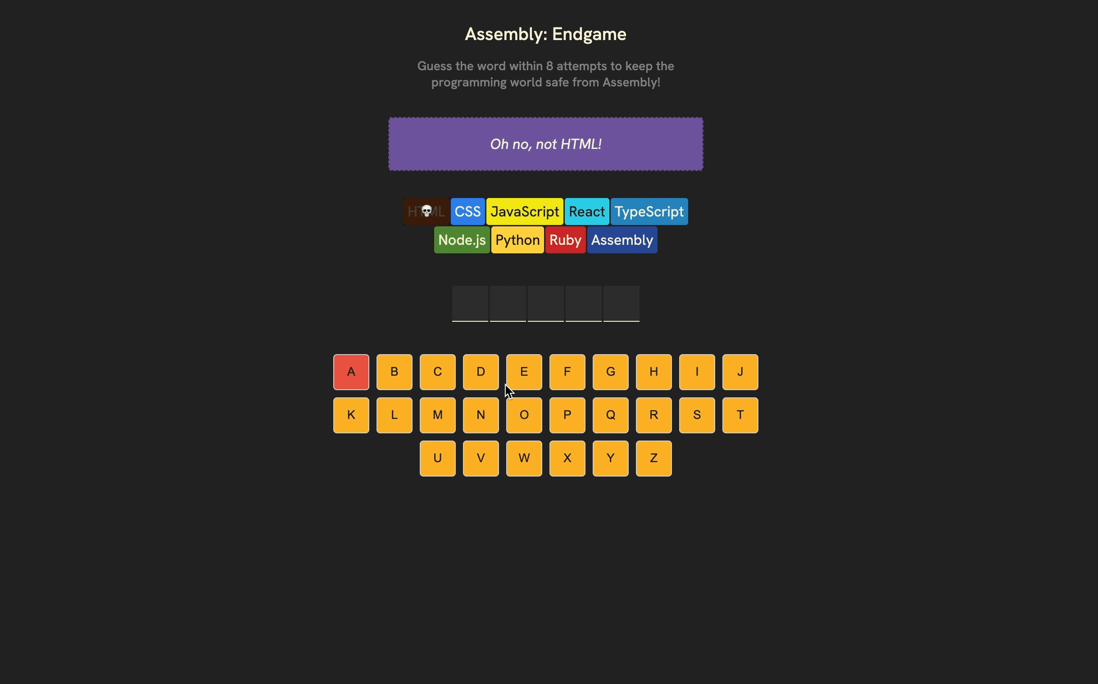Click the purple 'Oh no, not HTML!' banner
This screenshot has height=684, width=1098.
[545, 144]
